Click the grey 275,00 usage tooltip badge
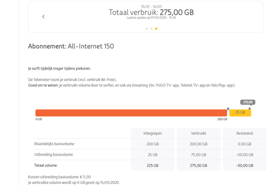Screen dimensions: 280x189 247,102
